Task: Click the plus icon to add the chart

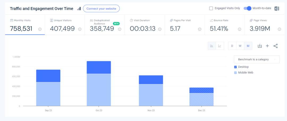Action: (x=267, y=46)
